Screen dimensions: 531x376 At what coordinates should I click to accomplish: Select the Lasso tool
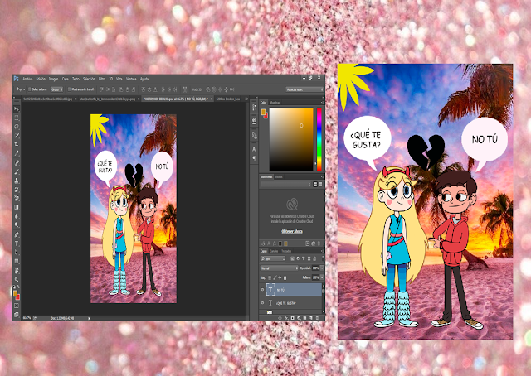[x=17, y=127]
